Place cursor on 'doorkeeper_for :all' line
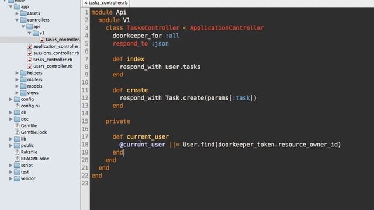The height and width of the screenshot is (210, 374). click(146, 36)
